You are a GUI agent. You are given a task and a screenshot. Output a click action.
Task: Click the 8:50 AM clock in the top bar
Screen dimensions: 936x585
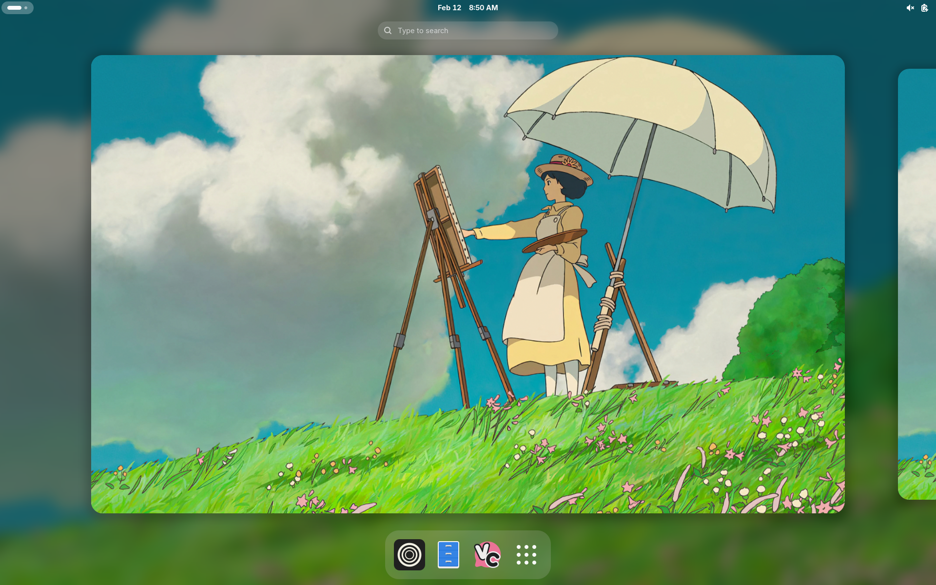tap(483, 7)
